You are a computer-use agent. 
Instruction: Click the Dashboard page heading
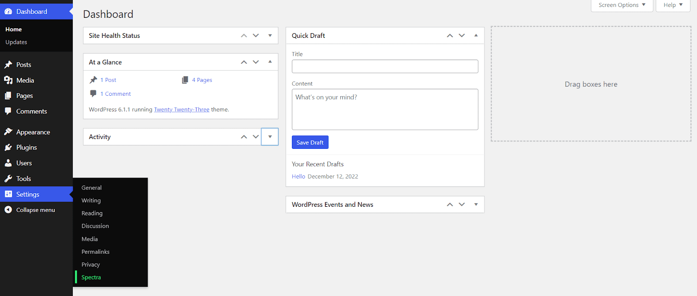coord(108,14)
